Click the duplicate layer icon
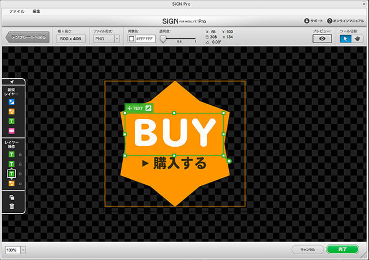 (12, 197)
